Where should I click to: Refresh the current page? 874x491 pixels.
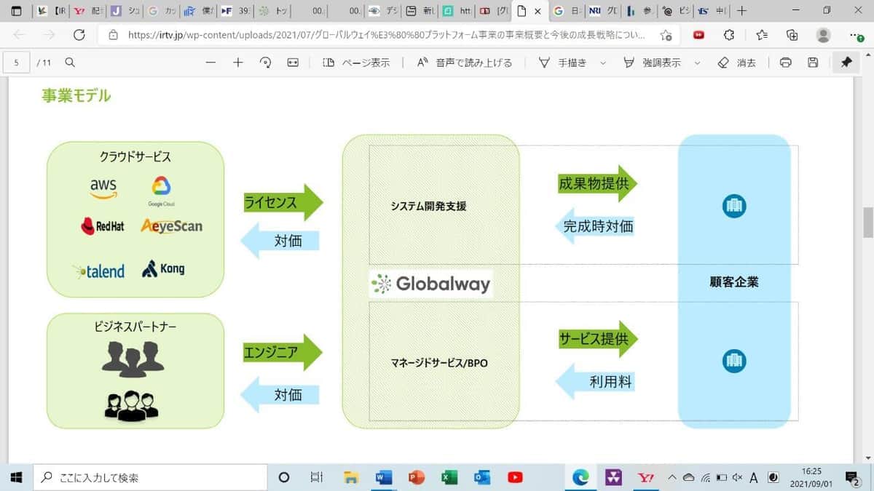tap(79, 35)
